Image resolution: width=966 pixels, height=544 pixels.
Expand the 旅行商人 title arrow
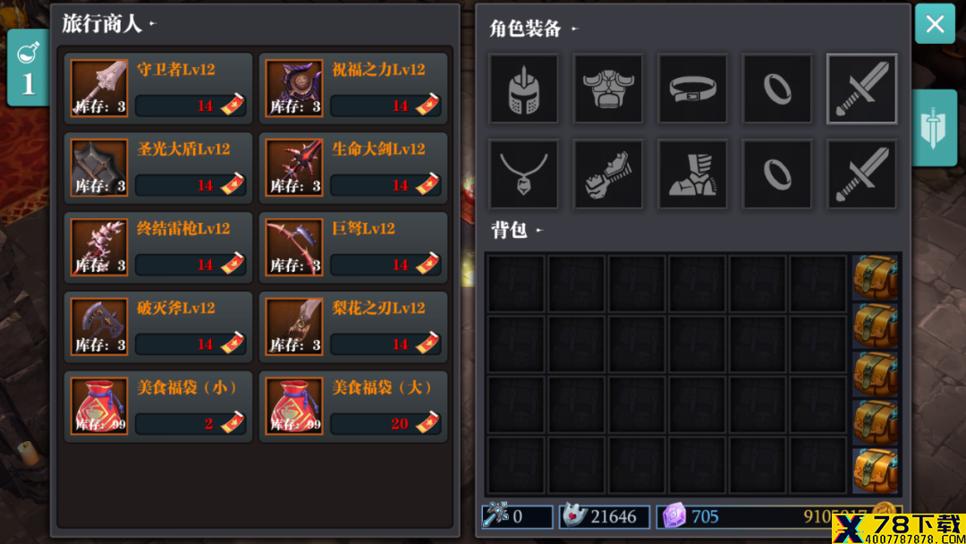click(x=153, y=24)
